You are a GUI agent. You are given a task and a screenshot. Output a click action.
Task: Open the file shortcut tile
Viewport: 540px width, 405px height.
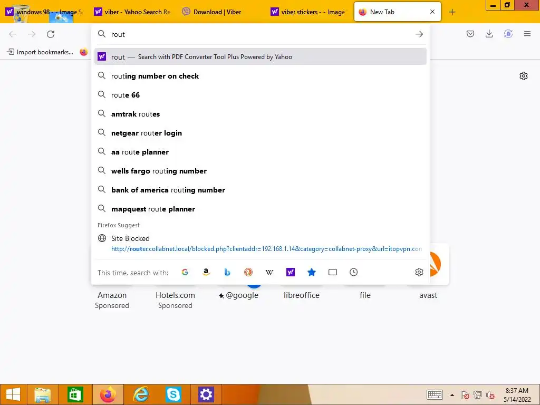coord(365,295)
